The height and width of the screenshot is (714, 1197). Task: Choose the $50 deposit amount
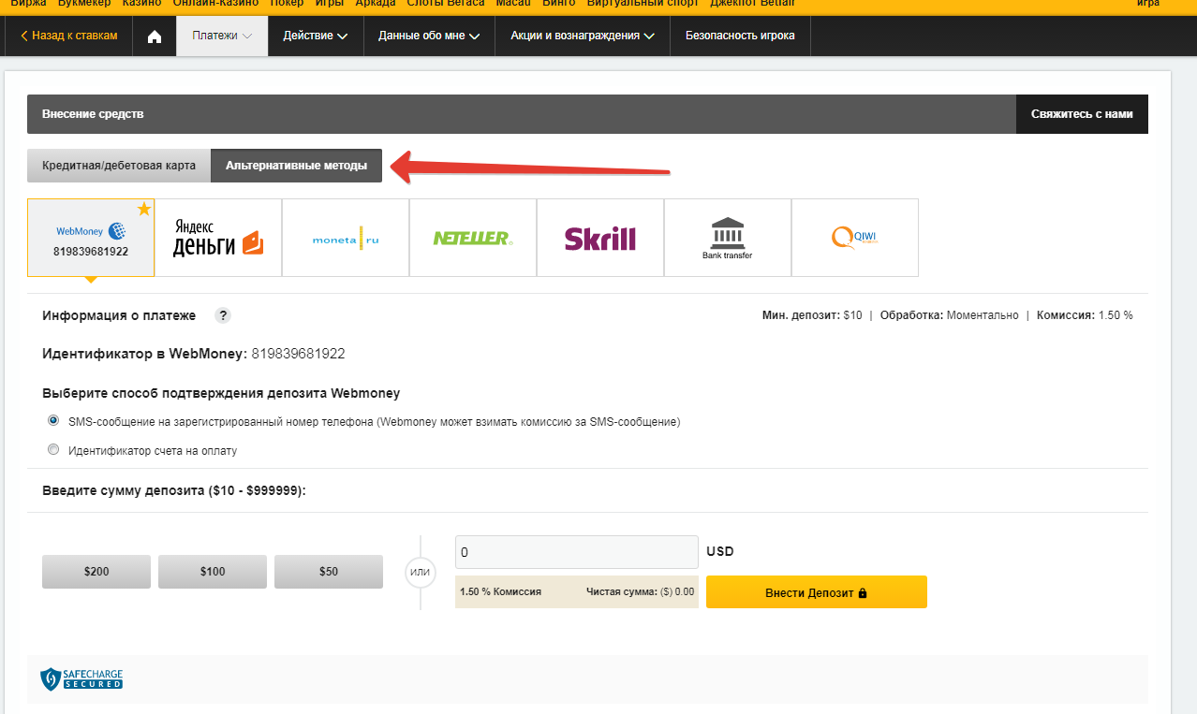pos(329,571)
